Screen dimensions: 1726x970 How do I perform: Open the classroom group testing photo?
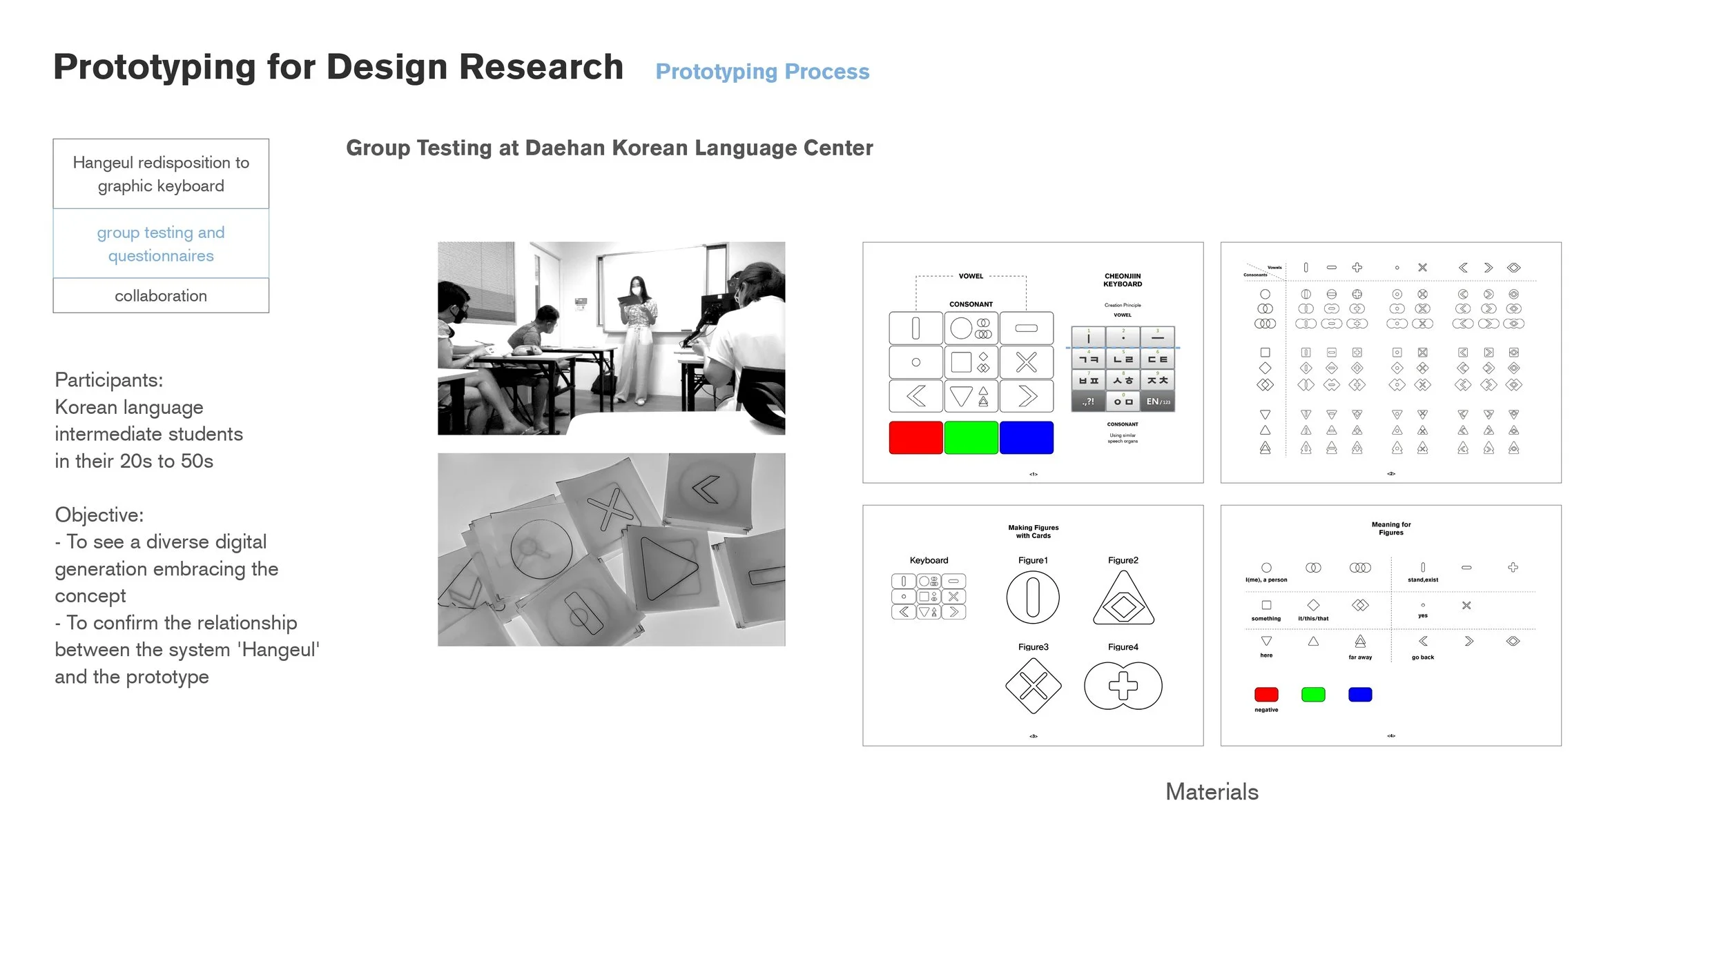[611, 338]
